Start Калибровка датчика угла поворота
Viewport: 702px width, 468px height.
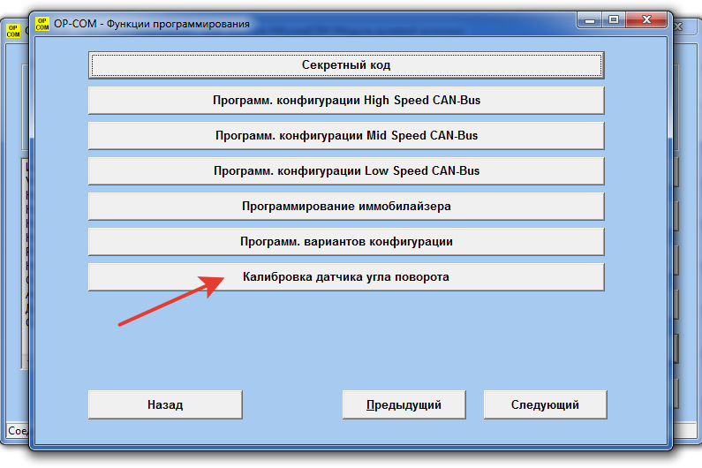tap(346, 277)
